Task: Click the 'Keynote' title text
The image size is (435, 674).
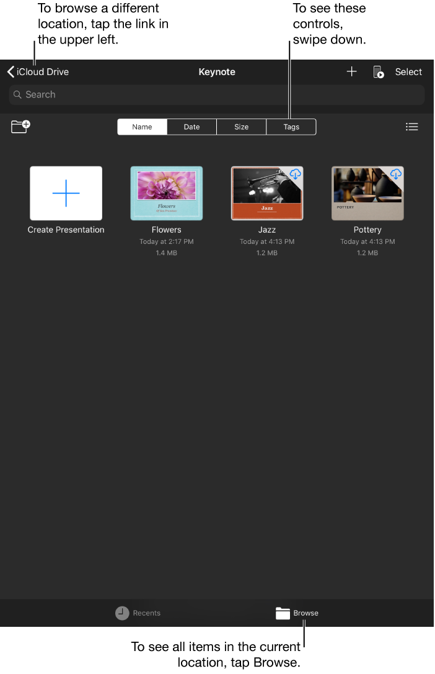Action: 217,72
